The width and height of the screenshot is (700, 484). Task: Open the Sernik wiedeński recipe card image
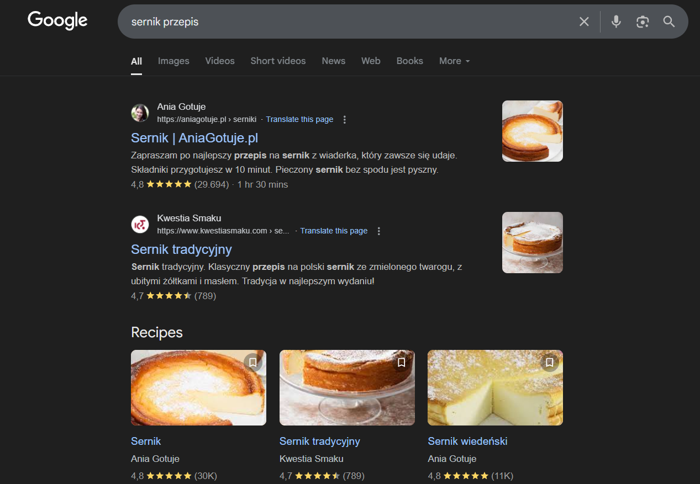tap(495, 387)
